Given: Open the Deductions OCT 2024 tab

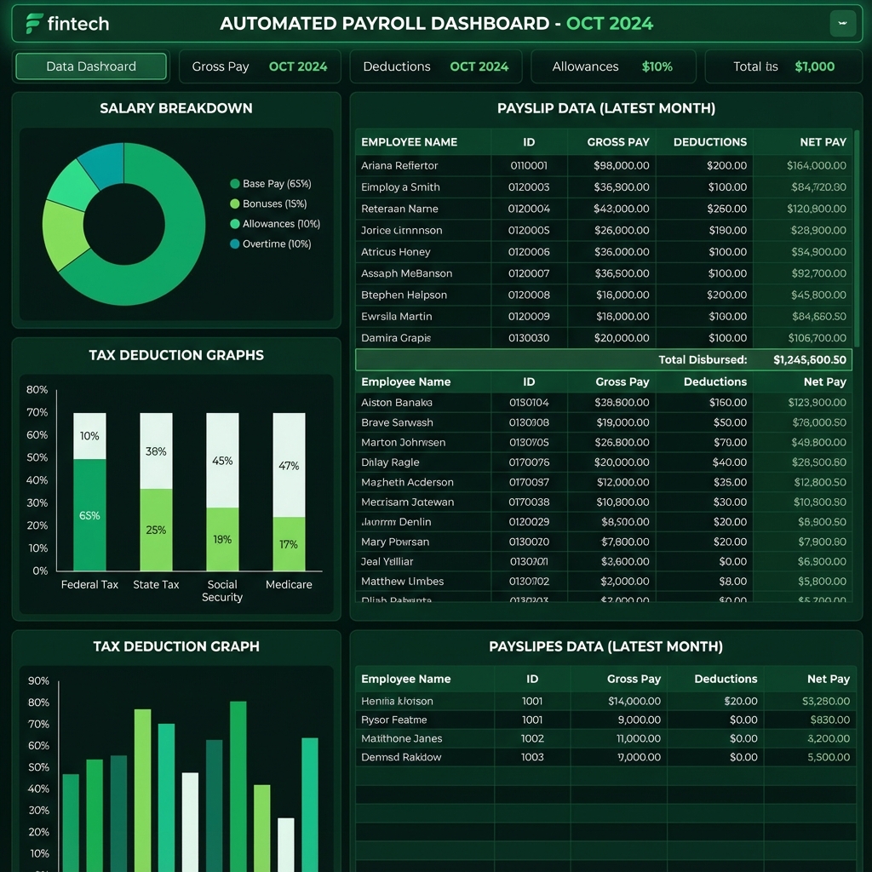Looking at the screenshot, I should point(435,65).
